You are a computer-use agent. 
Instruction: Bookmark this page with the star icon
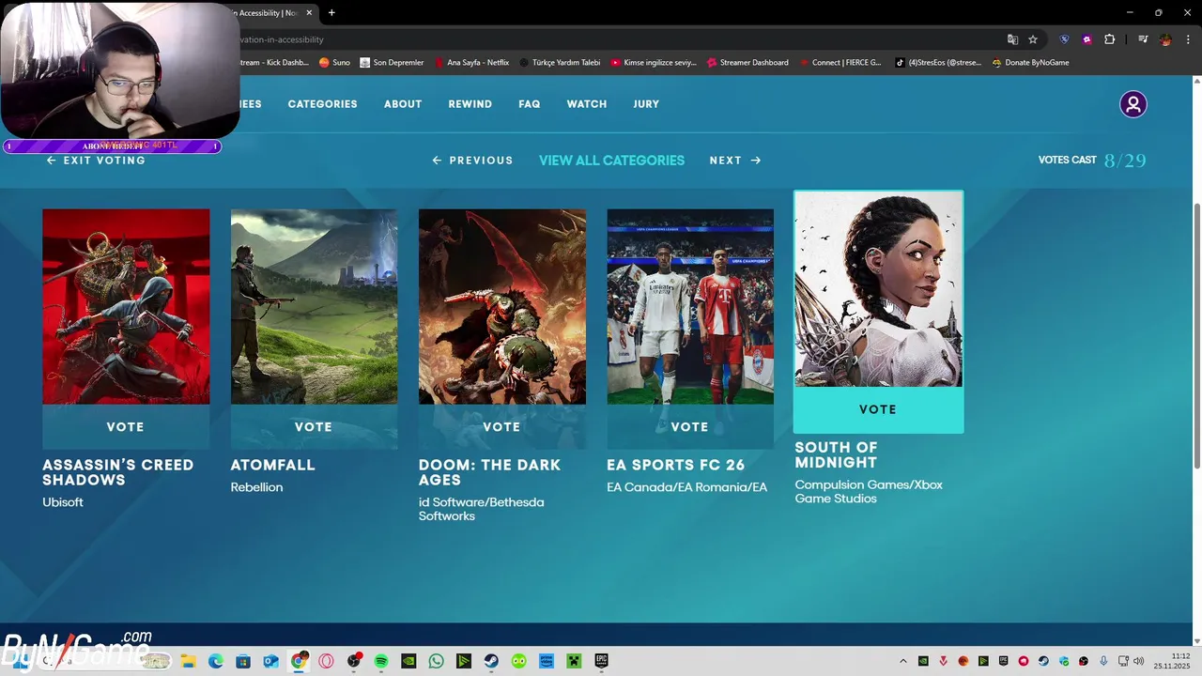pyautogui.click(x=1033, y=39)
